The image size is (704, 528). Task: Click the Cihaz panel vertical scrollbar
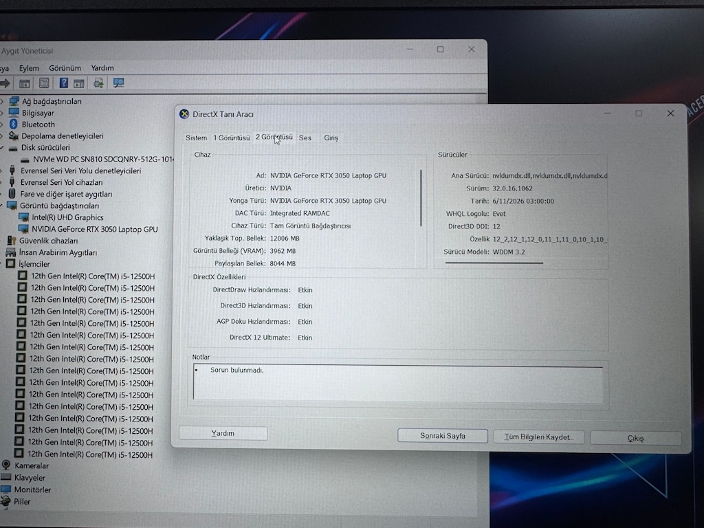click(x=421, y=198)
